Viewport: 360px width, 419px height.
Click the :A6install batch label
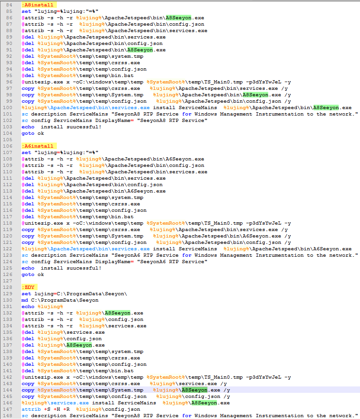[x=37, y=146]
